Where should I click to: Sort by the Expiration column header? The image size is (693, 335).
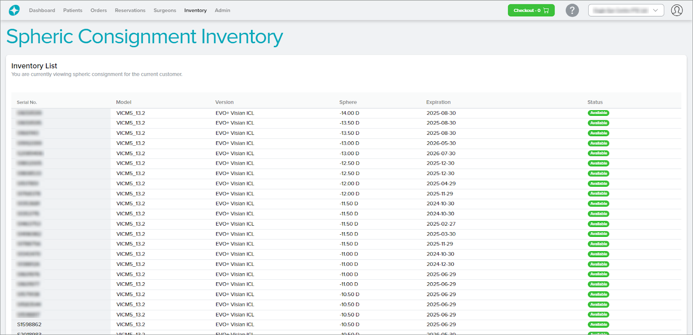click(x=438, y=102)
